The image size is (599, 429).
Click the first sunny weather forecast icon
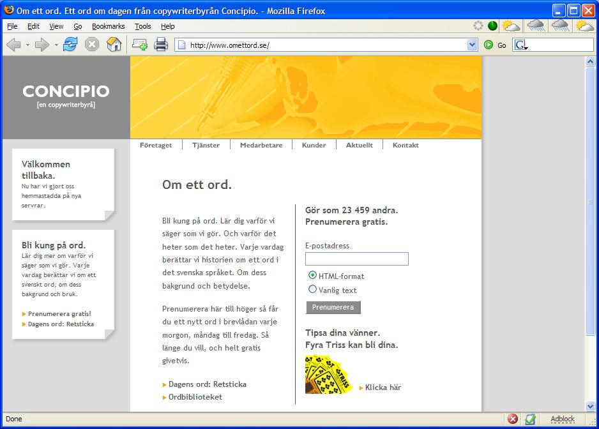click(511, 26)
